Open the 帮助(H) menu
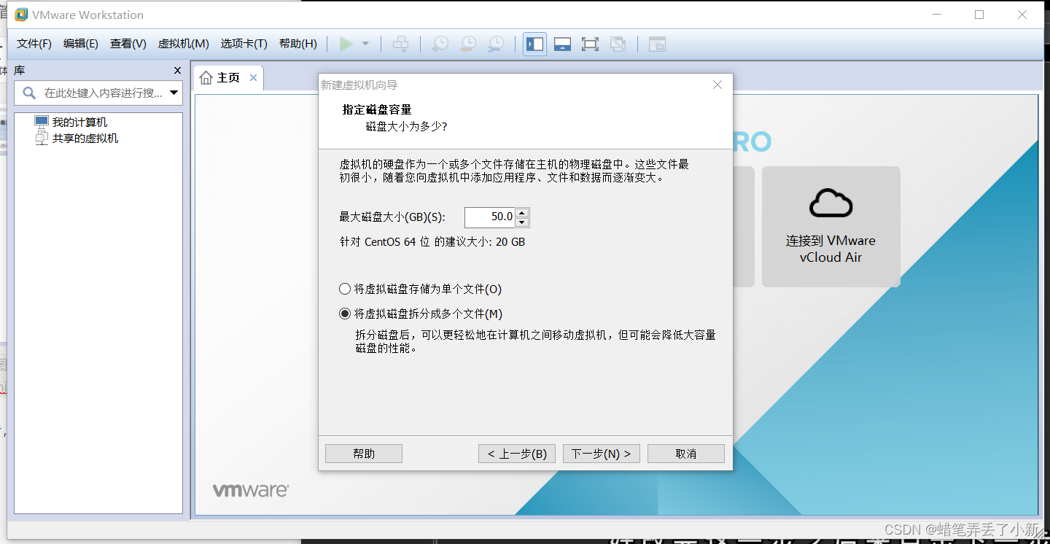Image resolution: width=1050 pixels, height=544 pixels. pos(298,44)
